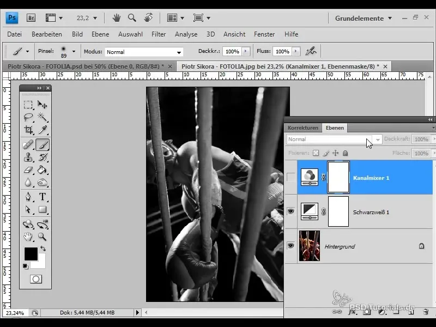Viewport: 436px width, 327px height.
Task: Select the Hintergrund layer thumbnail
Action: (x=309, y=246)
